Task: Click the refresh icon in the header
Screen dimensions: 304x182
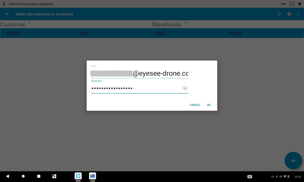Action: click(279, 14)
